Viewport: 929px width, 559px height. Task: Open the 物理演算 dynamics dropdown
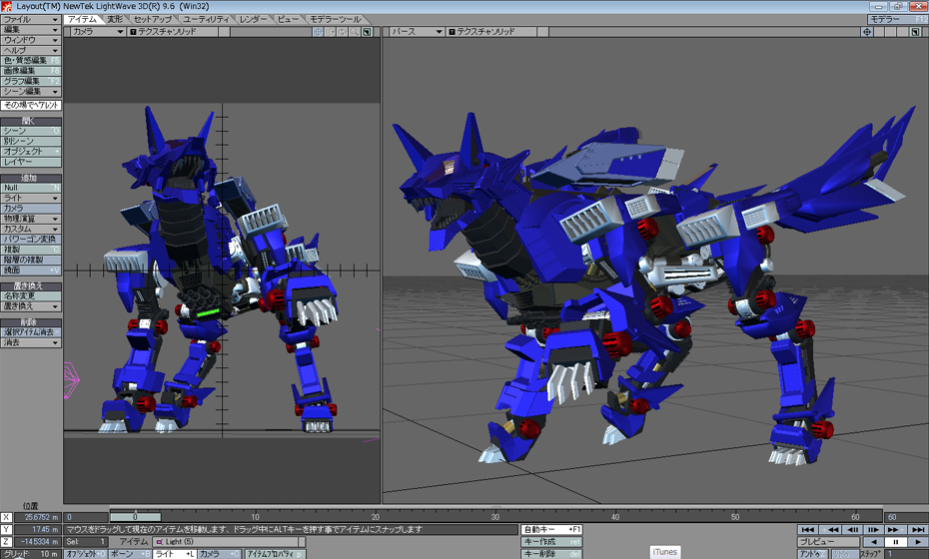click(x=31, y=219)
